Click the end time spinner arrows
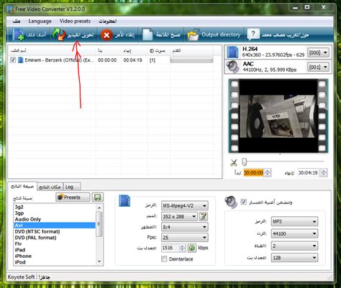 click(x=324, y=172)
